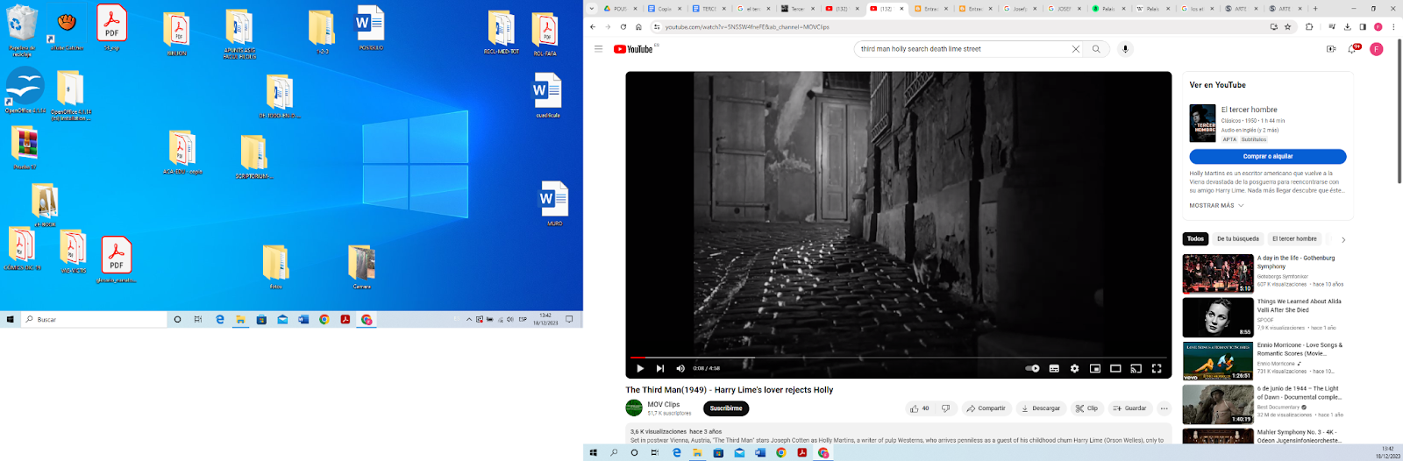
Task: Open Chrome home page button
Action: (638, 27)
